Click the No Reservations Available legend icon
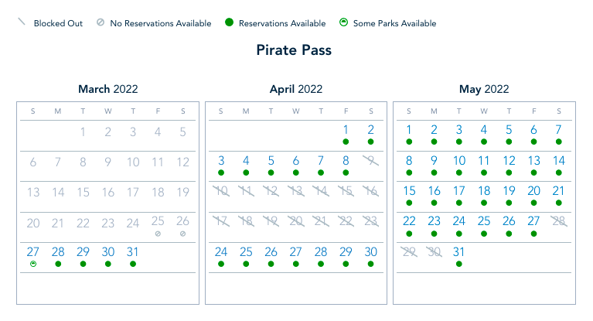 click(x=101, y=23)
